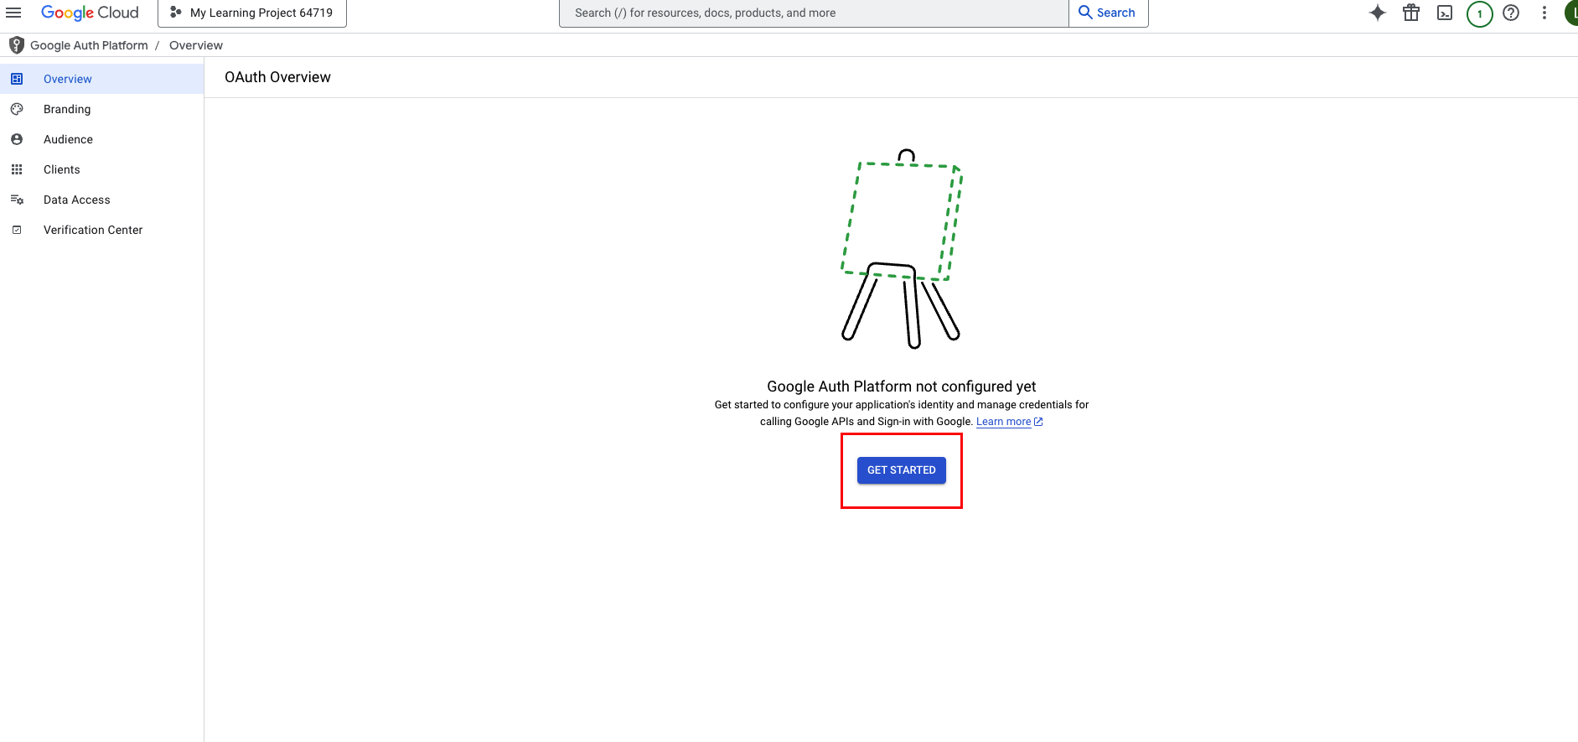Open the free trial gift icon
The height and width of the screenshot is (742, 1578).
coord(1411,13)
